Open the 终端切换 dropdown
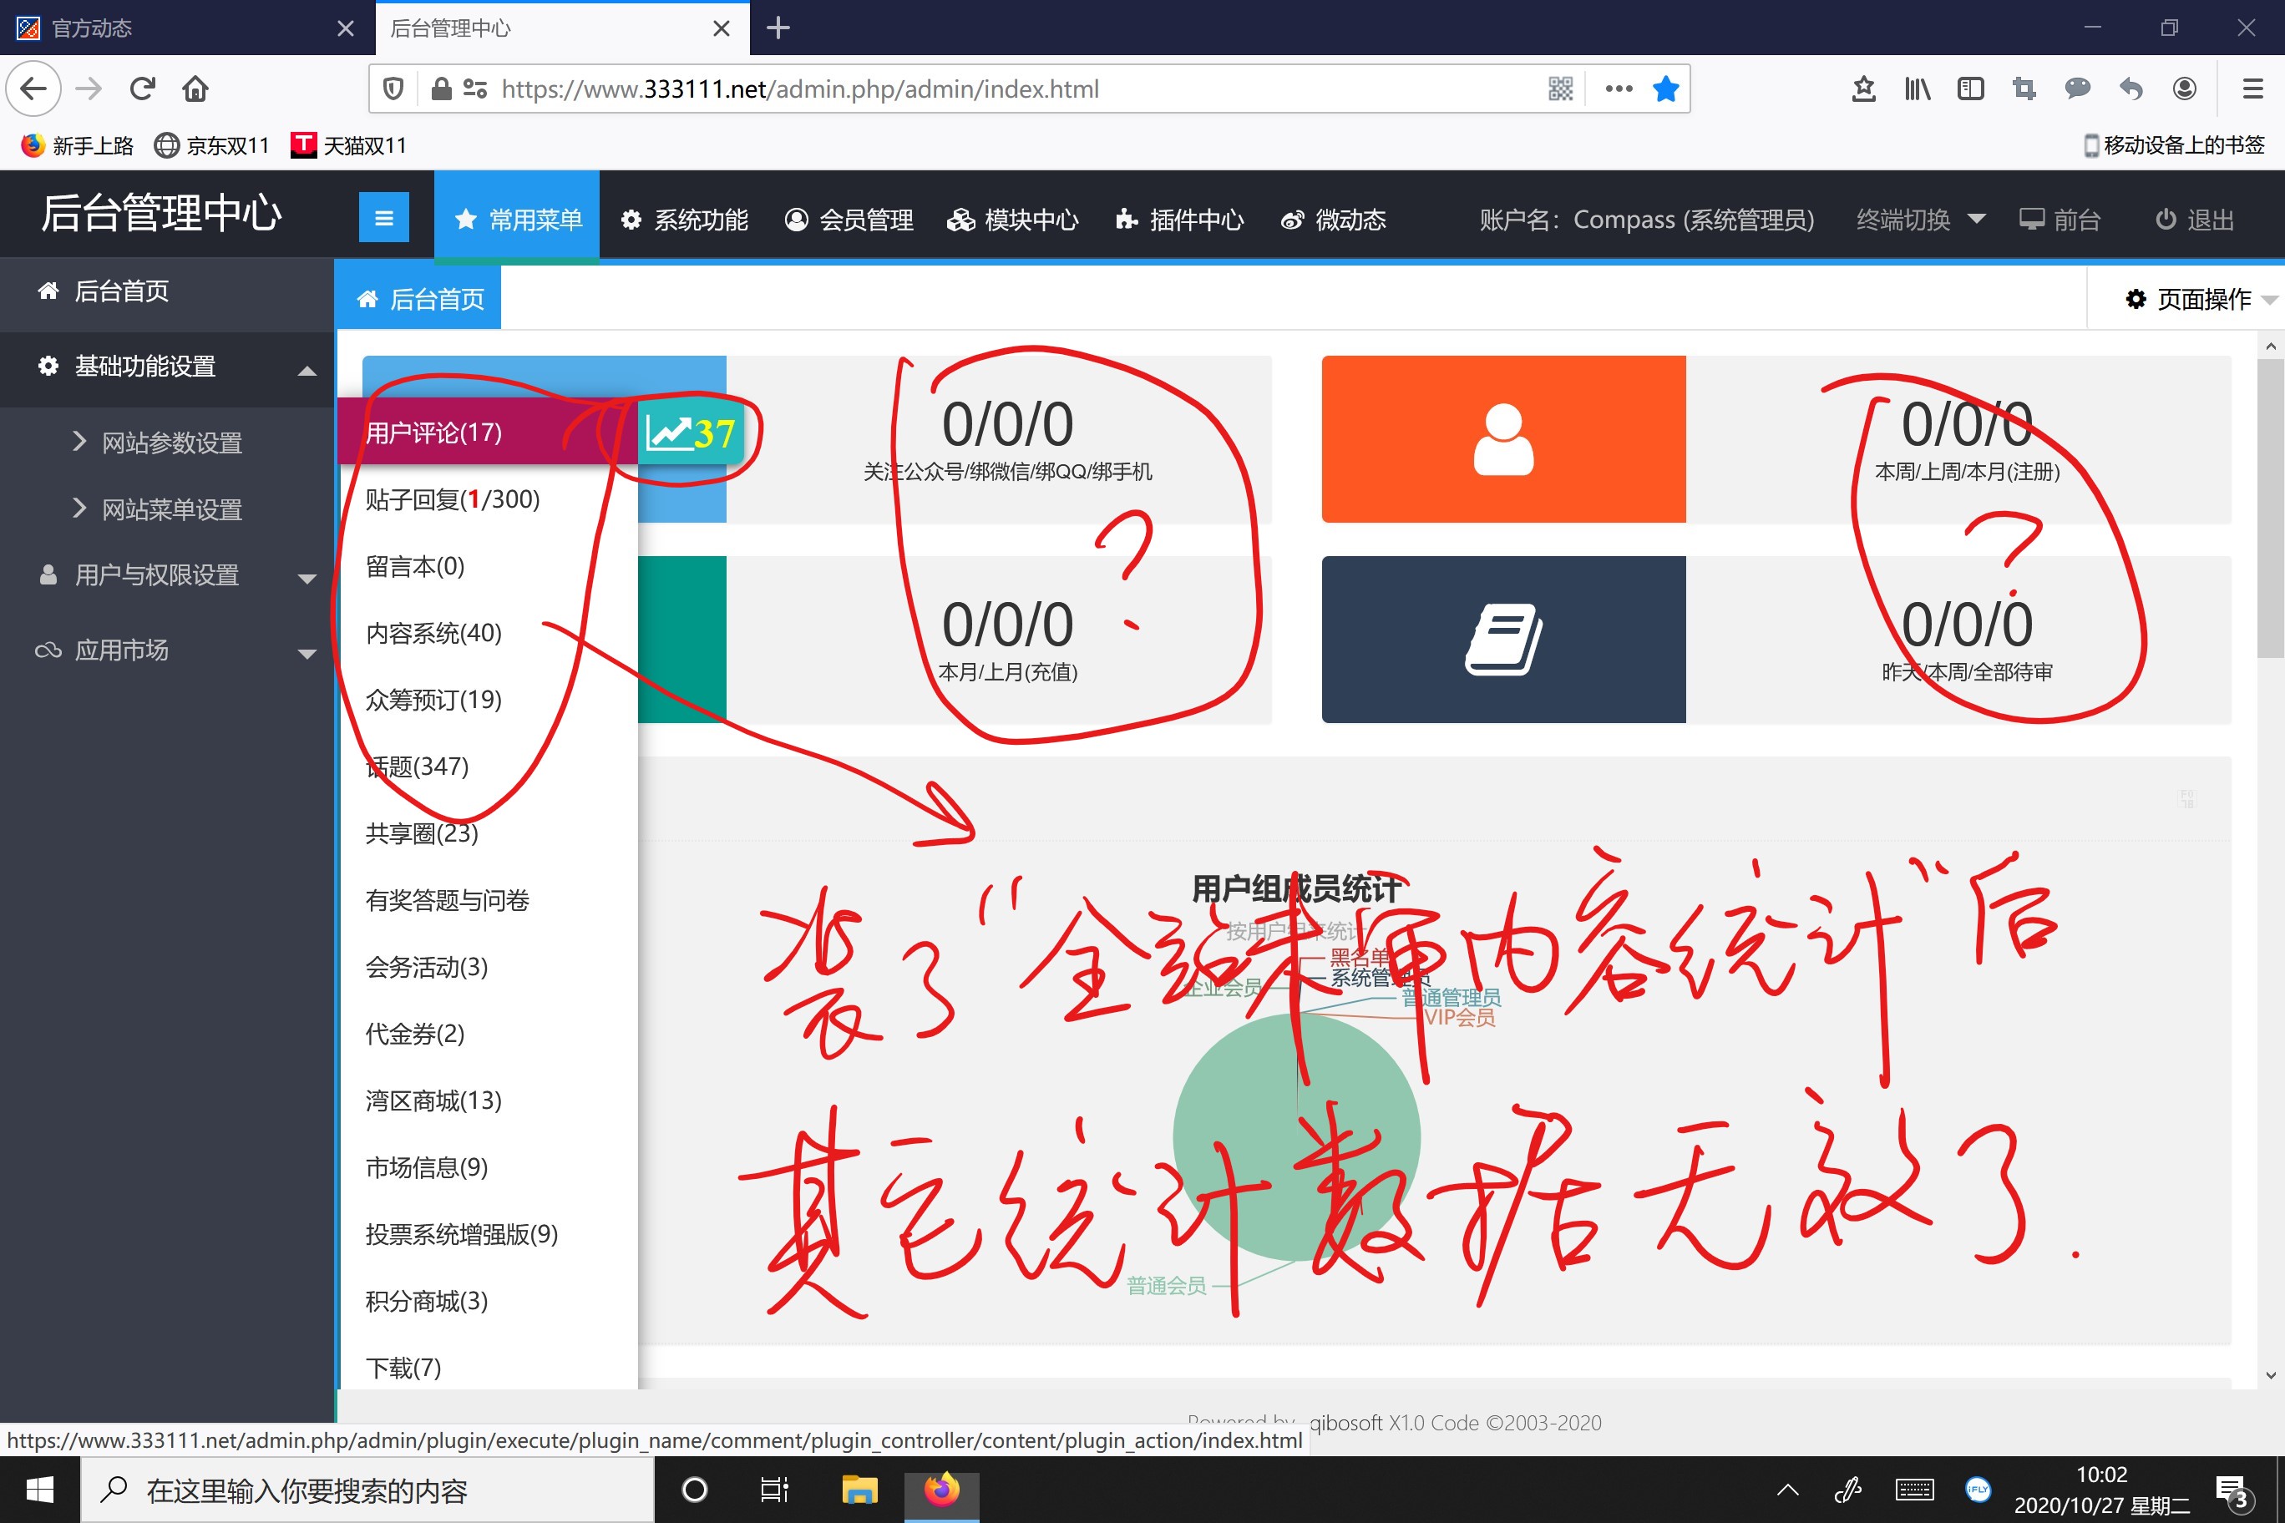 coord(1918,220)
